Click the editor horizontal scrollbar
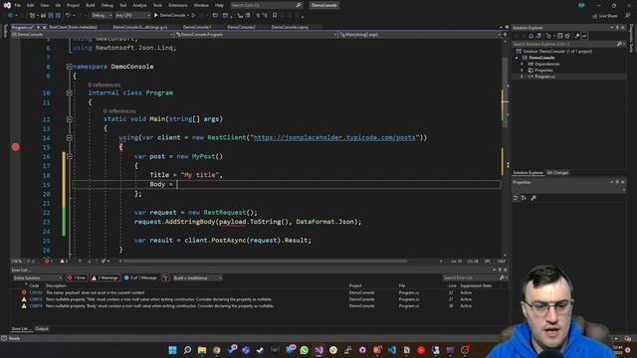 [264, 261]
